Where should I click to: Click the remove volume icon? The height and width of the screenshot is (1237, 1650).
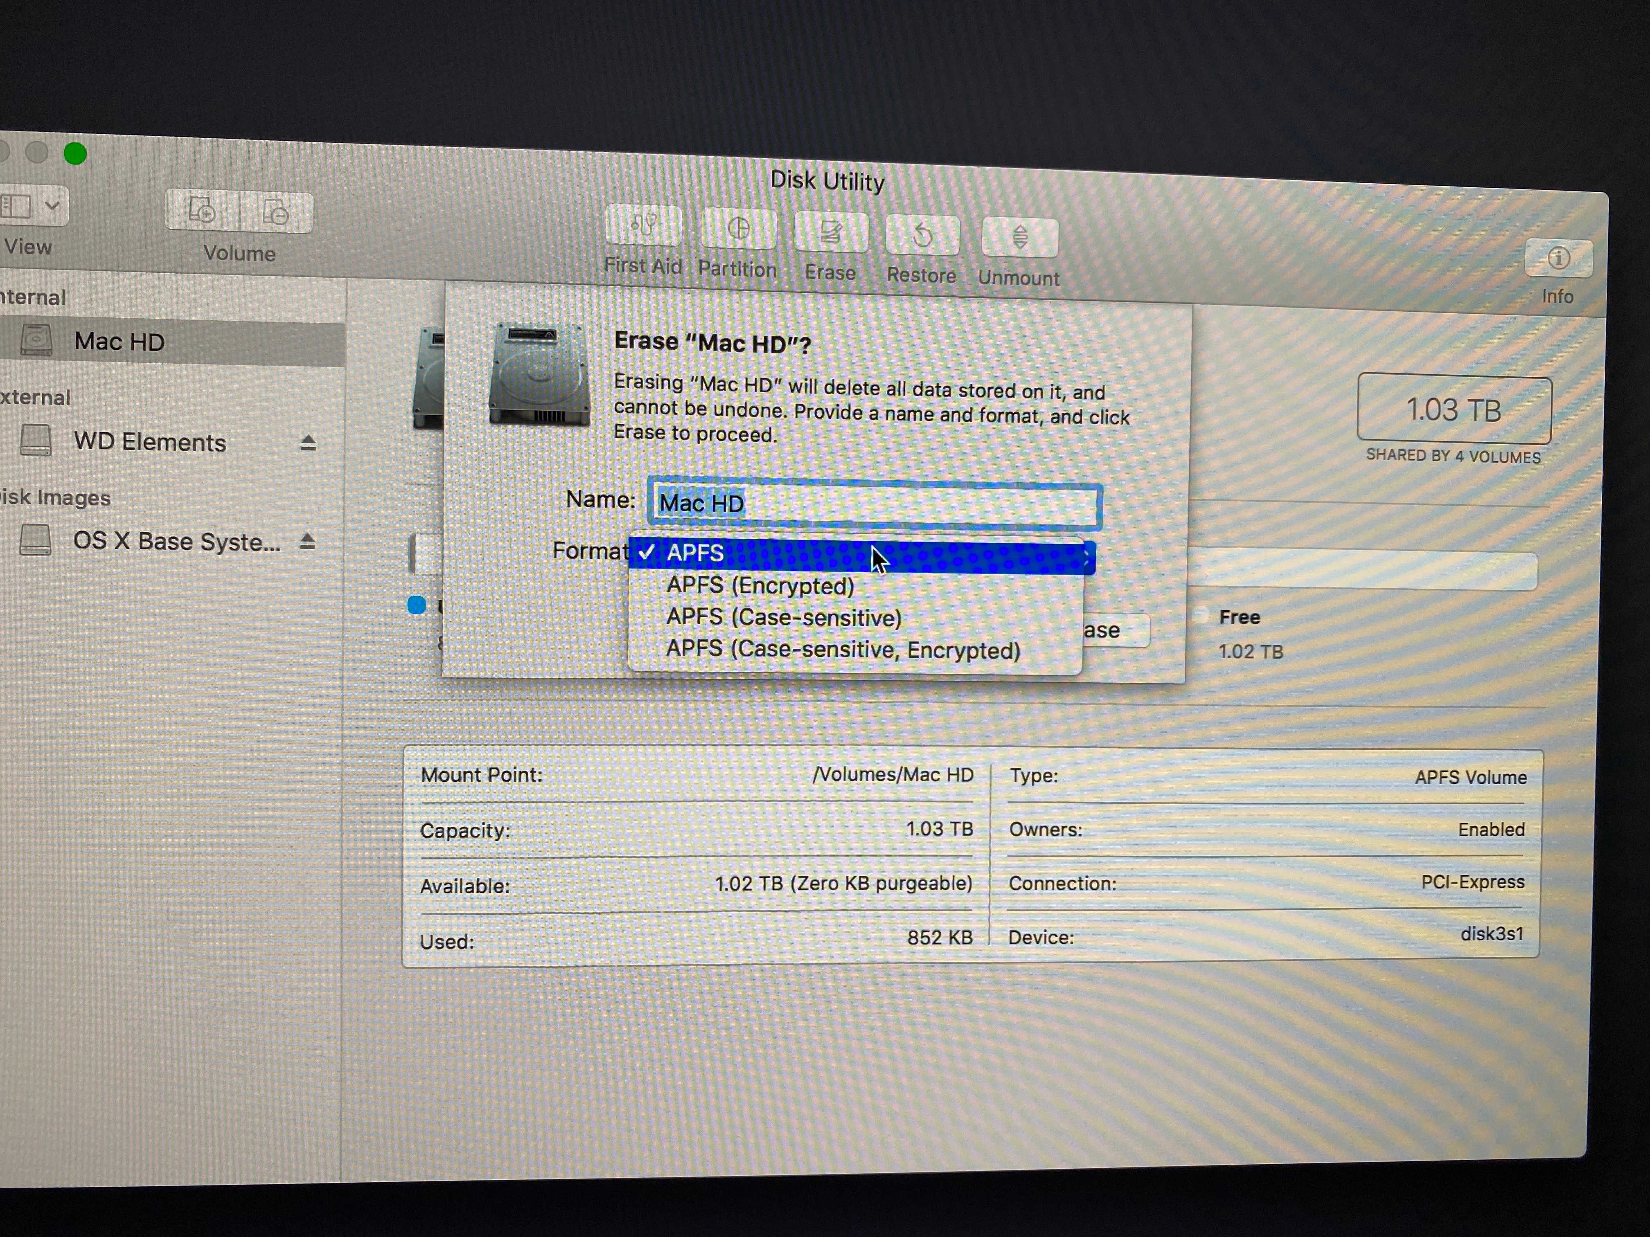pos(276,214)
